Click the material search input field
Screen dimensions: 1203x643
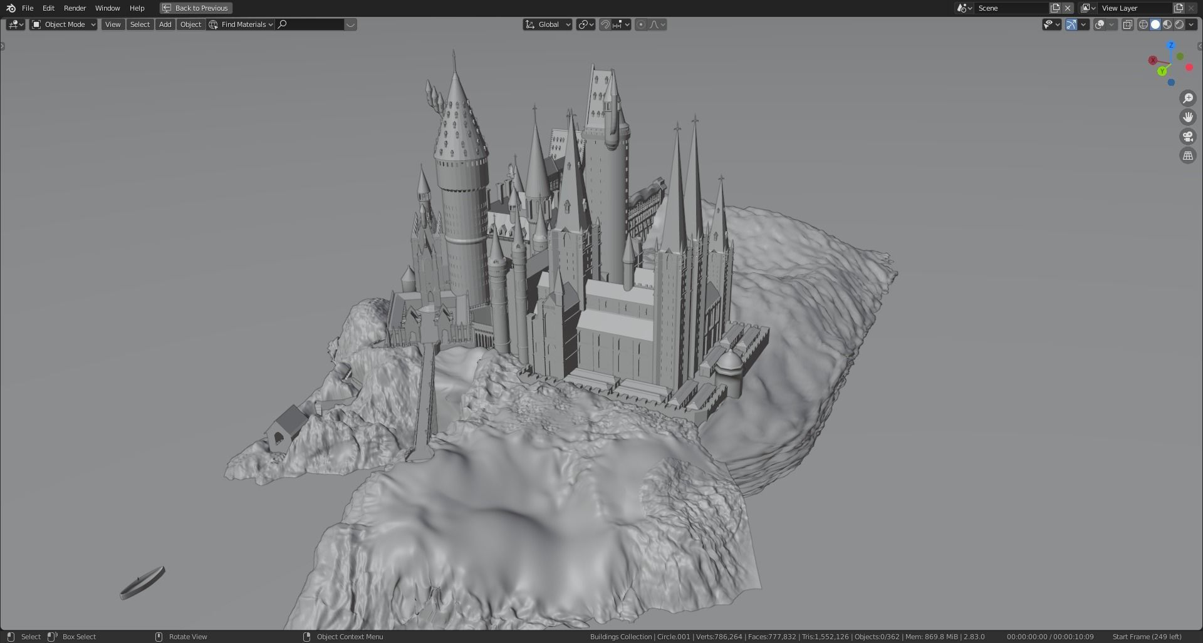click(310, 24)
